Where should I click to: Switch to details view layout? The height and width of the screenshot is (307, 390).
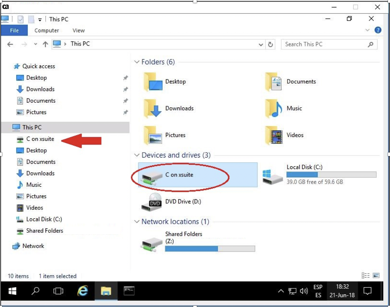click(x=365, y=276)
